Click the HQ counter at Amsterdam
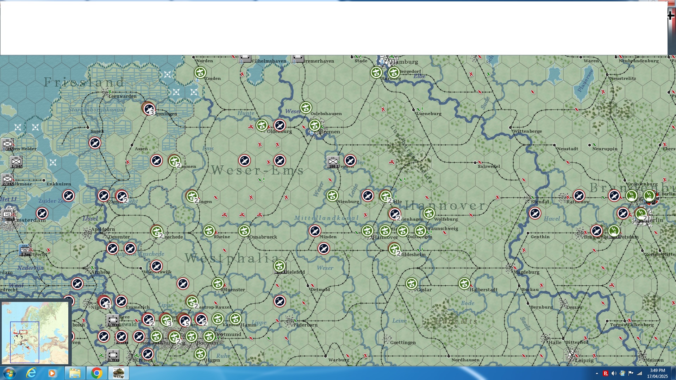 click(x=7, y=215)
